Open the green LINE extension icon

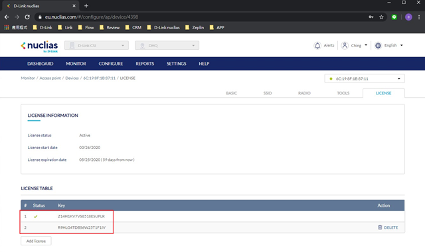[394, 17]
